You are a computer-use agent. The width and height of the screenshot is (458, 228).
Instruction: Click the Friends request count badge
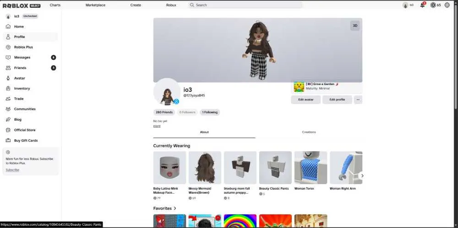point(54,68)
